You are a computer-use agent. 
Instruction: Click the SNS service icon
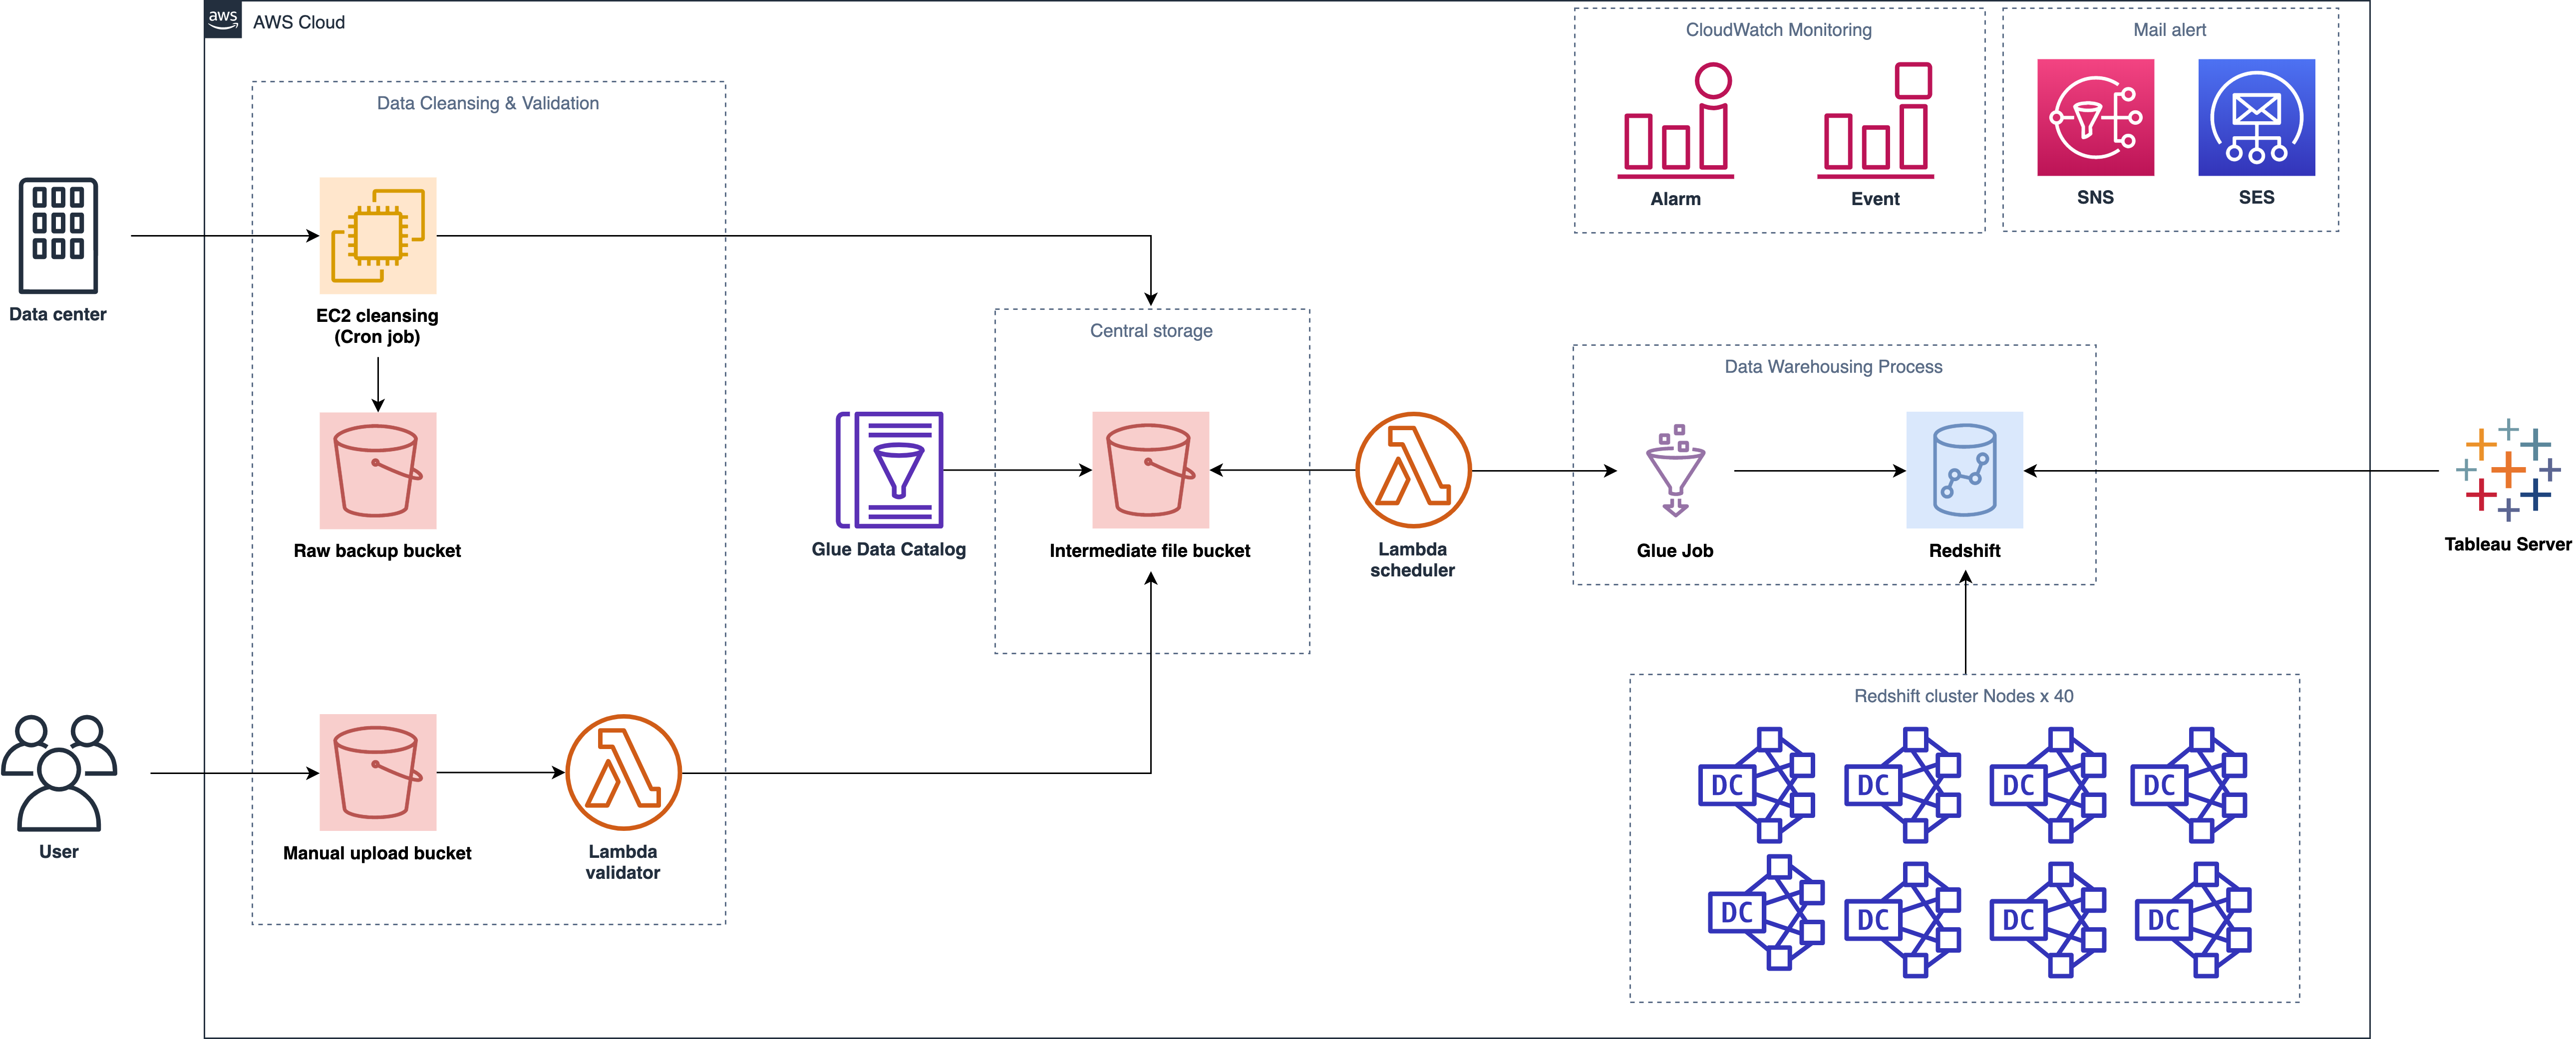(x=2096, y=117)
